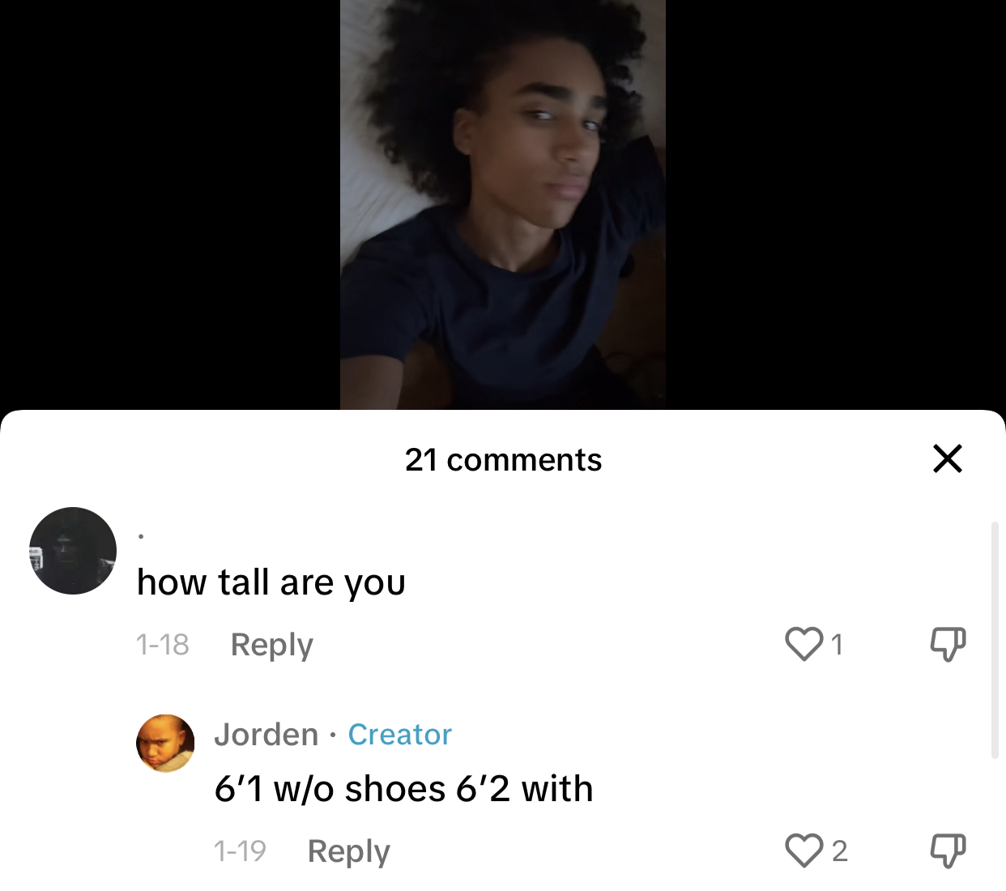Like Jorden's "6'1 w/o shoes" reply
Image resolution: width=1006 pixels, height=891 pixels.
tap(804, 851)
